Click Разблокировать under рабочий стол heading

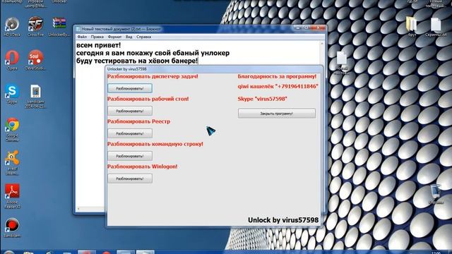[130, 111]
